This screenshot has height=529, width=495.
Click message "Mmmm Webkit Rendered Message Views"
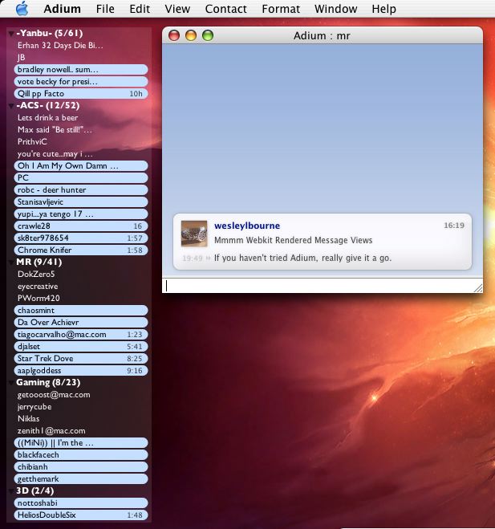tap(294, 241)
